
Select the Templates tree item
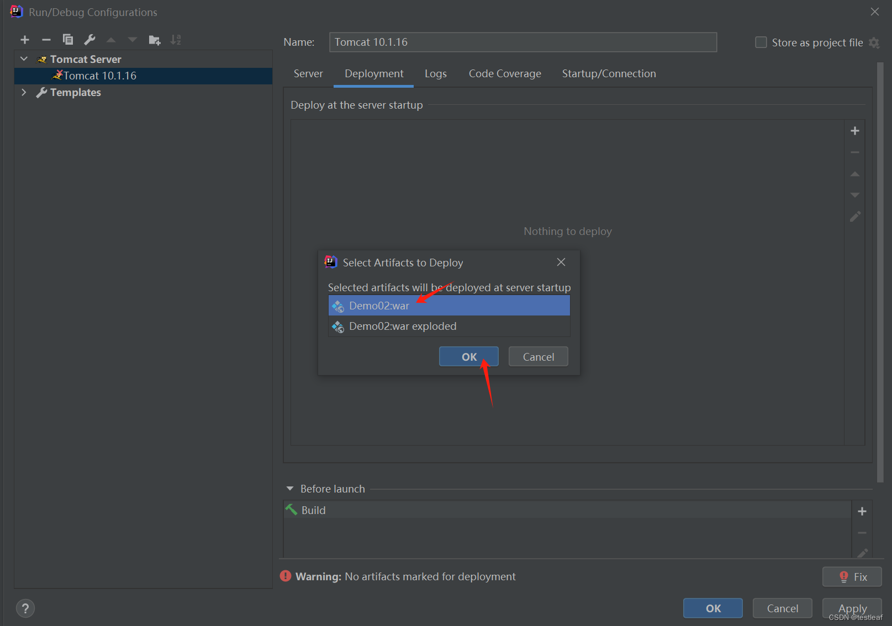pos(76,92)
